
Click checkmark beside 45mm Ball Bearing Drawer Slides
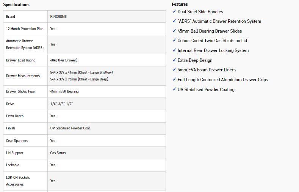pyautogui.click(x=174, y=31)
